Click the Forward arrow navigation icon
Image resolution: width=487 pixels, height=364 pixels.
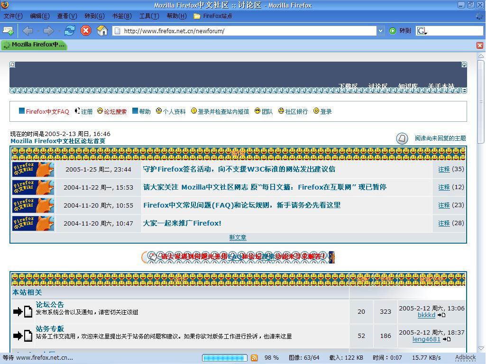click(48, 31)
